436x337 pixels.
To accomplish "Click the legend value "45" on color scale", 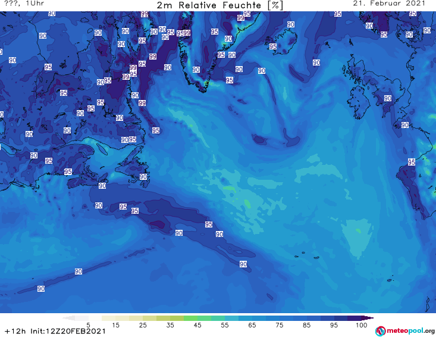I will pyautogui.click(x=197, y=325).
